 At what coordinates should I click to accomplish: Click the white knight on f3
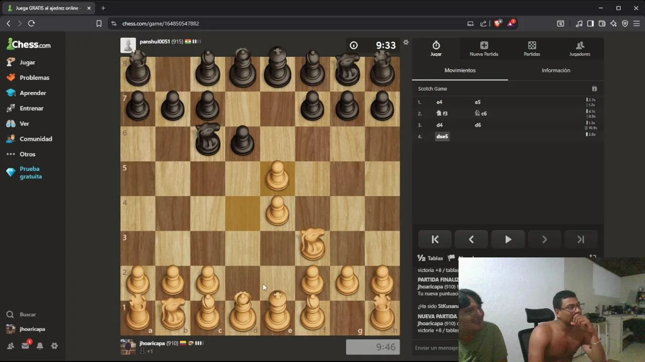click(312, 244)
